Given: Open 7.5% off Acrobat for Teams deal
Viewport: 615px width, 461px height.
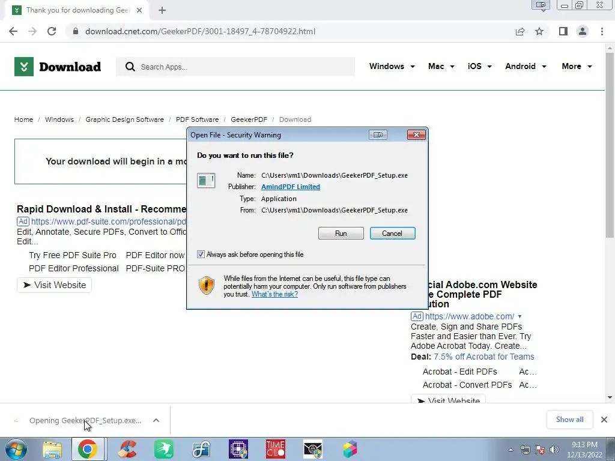Looking at the screenshot, I should [x=484, y=357].
